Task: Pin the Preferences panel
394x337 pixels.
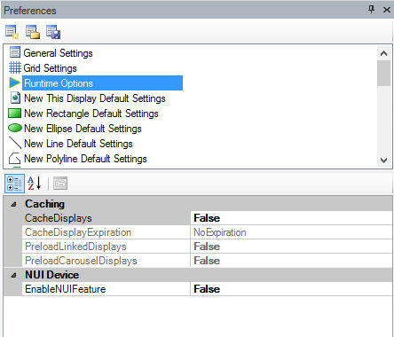Action: (371, 10)
